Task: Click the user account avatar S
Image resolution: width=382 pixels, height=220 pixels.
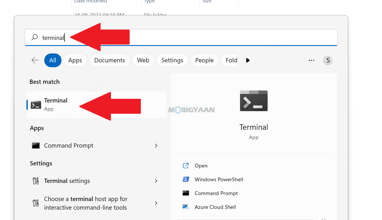Action: click(328, 60)
